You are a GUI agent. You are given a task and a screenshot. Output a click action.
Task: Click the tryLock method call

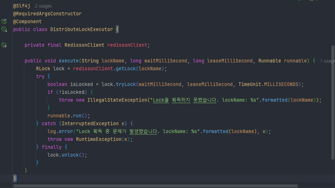point(125,84)
